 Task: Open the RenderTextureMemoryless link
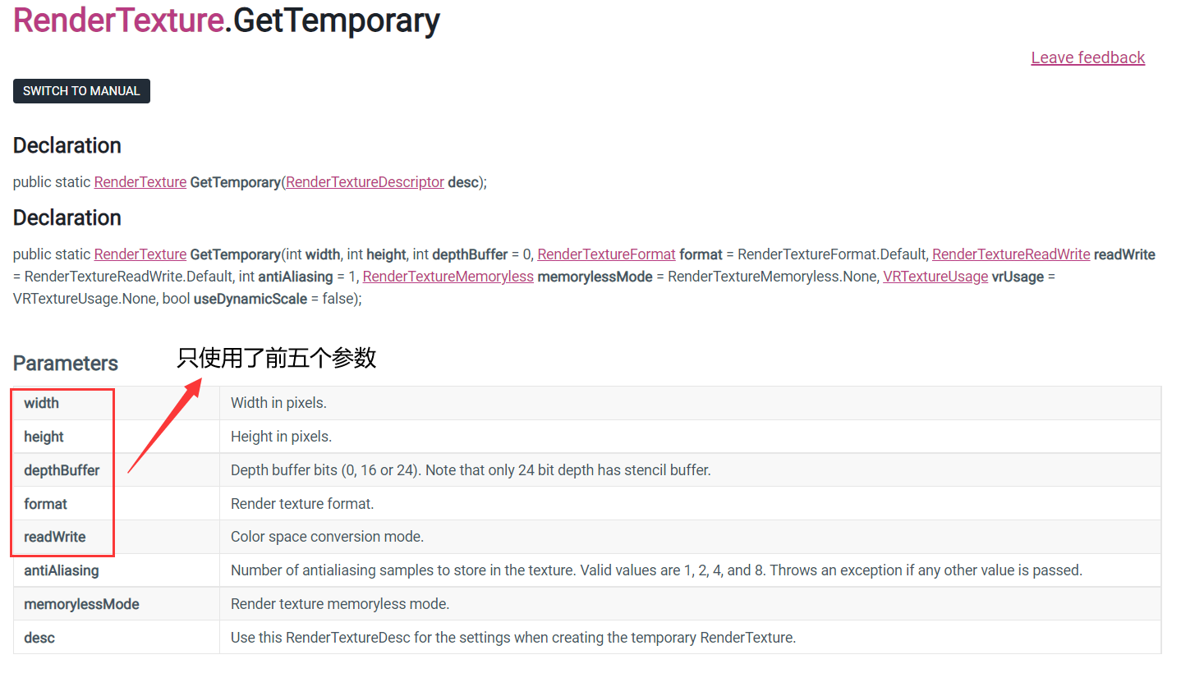click(448, 277)
